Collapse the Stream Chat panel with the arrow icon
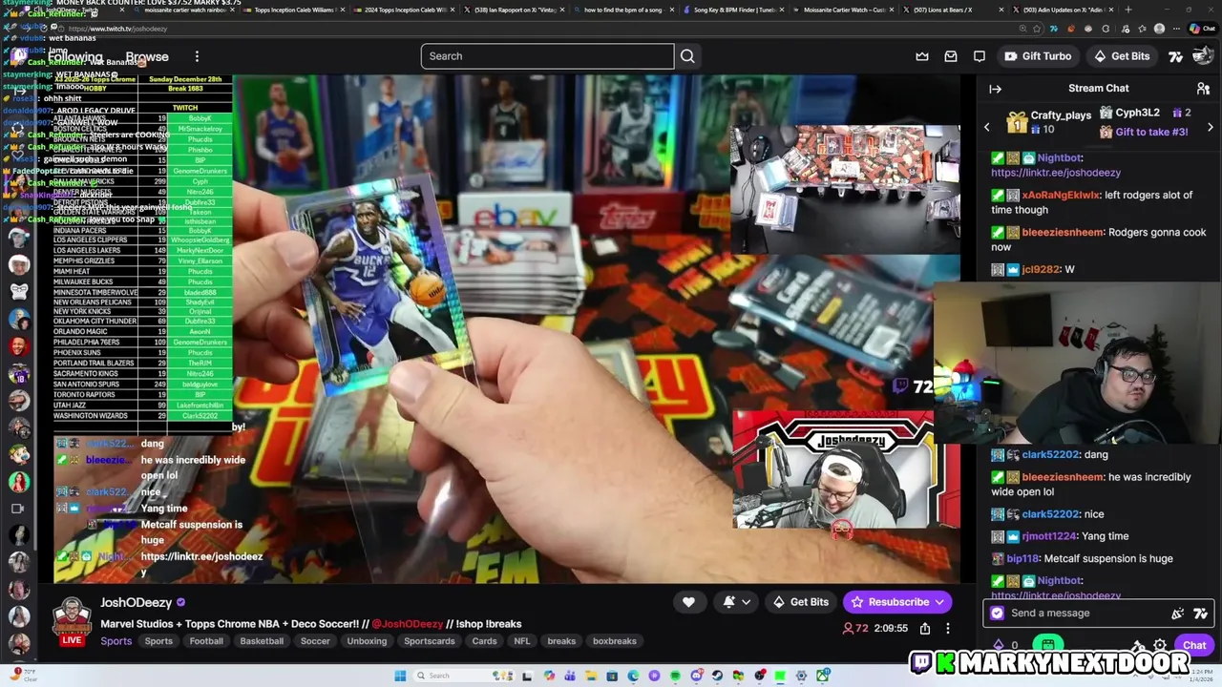This screenshot has height=687, width=1222. click(995, 89)
